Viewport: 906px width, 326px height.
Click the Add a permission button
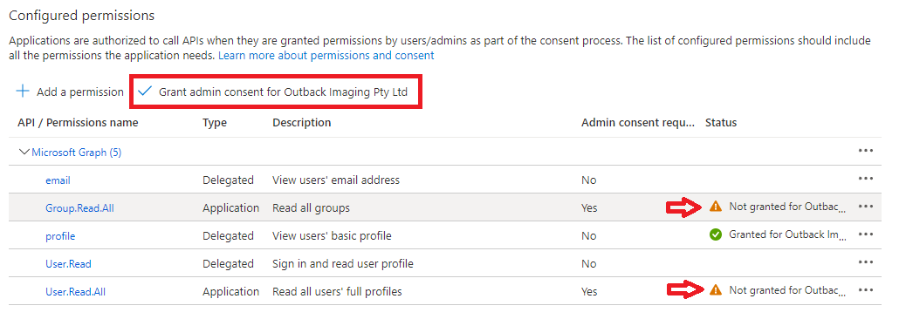point(70,92)
